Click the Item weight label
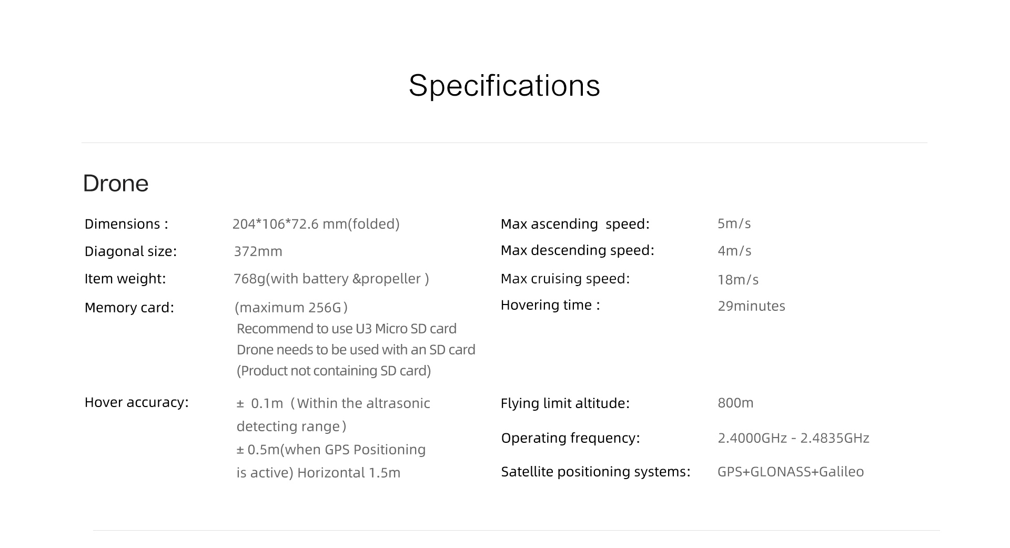The height and width of the screenshot is (548, 1010). coord(125,279)
